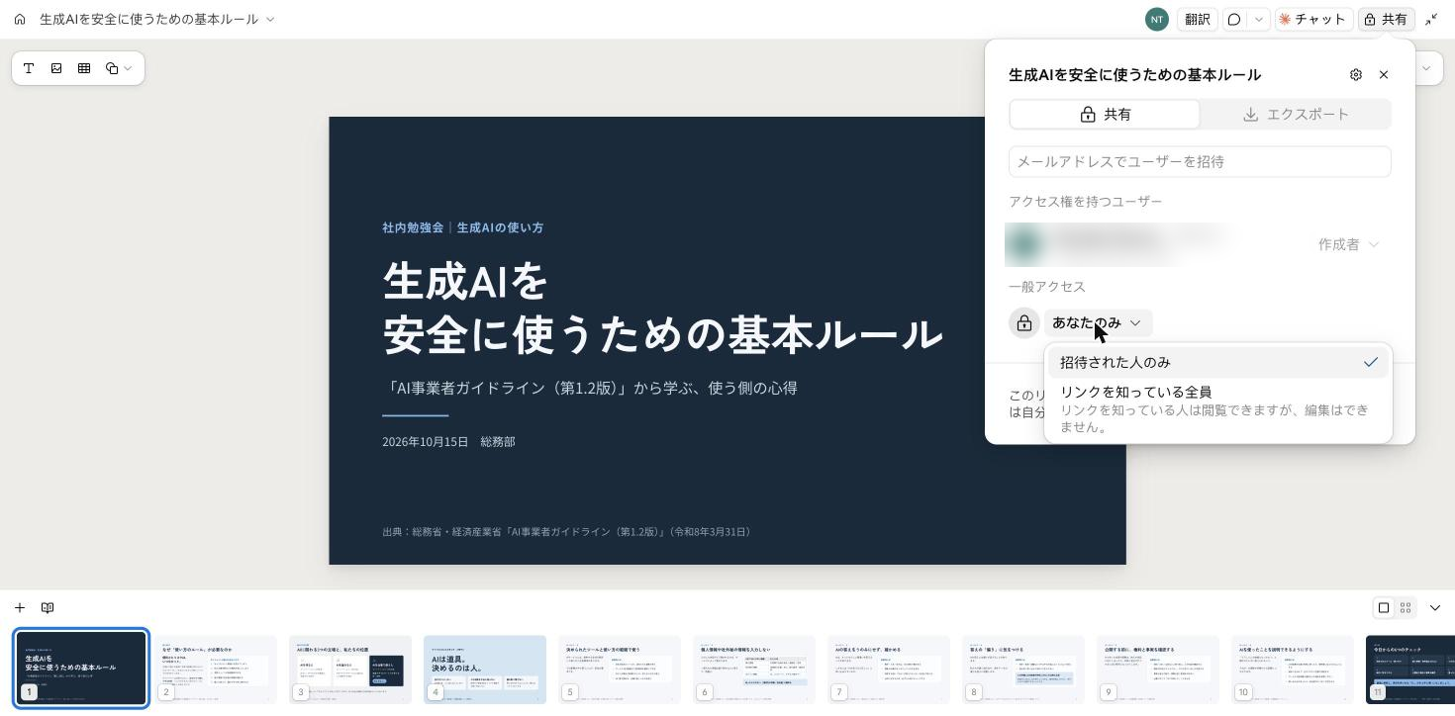The width and height of the screenshot is (1455, 716).
Task: Select slide 1 thumbnail
Action: 81,670
